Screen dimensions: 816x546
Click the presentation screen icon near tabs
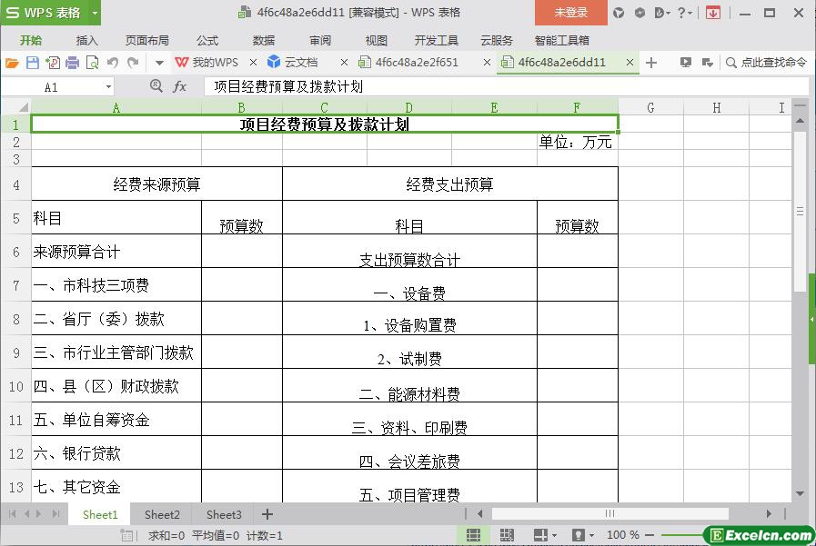pyautogui.click(x=685, y=63)
